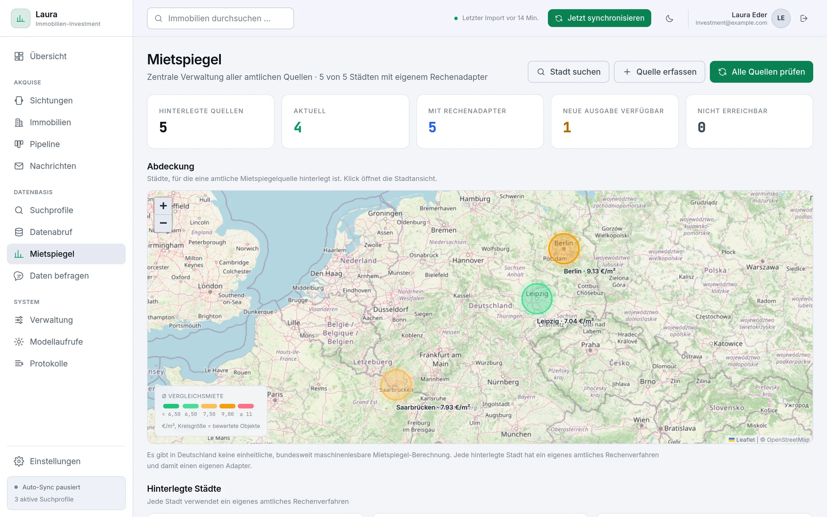Click the Protokolle list icon

click(x=19, y=364)
